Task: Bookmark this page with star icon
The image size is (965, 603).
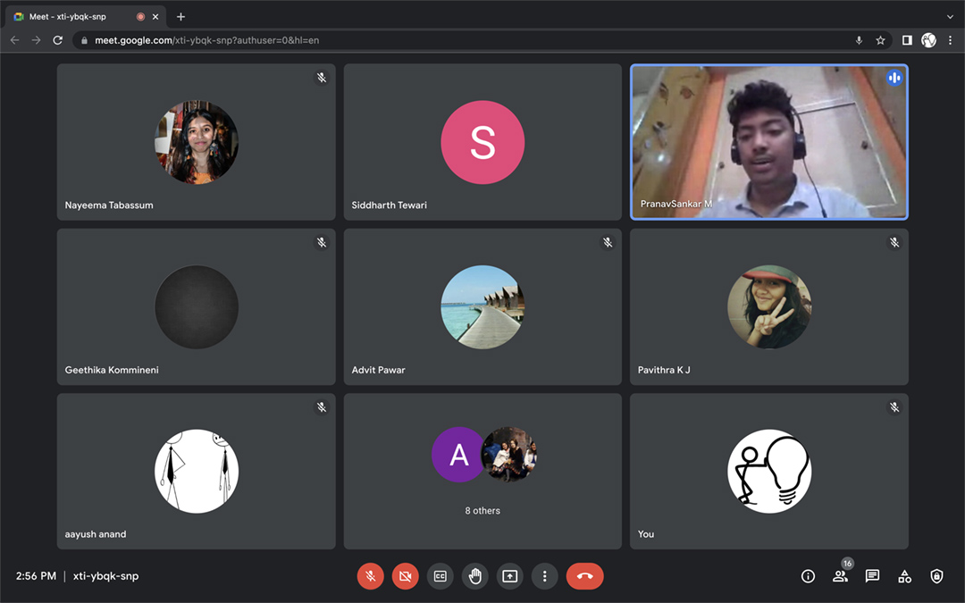Action: 880,40
